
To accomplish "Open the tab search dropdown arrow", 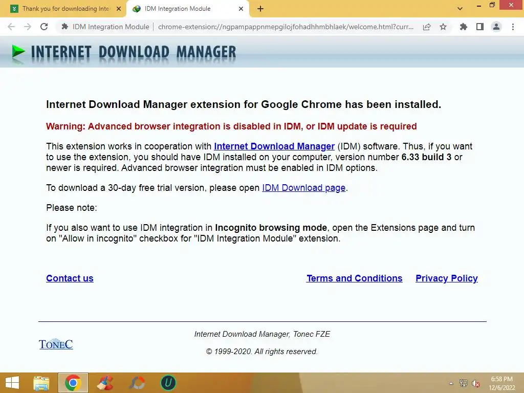I will click(460, 9).
